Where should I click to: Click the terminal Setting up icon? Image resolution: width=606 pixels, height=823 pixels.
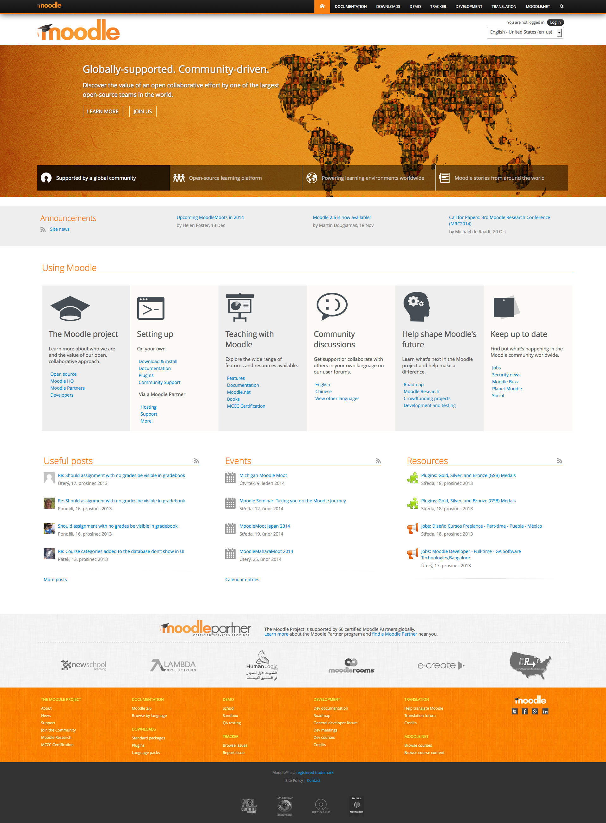[x=151, y=308]
